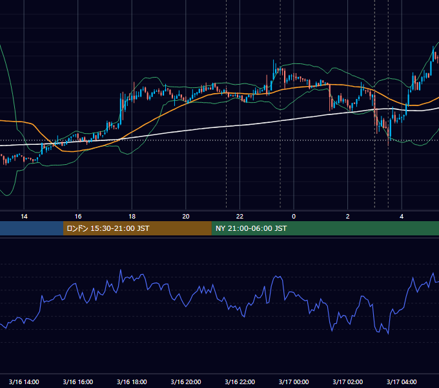
Task: Click the 3/16 16:00 time label
Action: coord(78,382)
